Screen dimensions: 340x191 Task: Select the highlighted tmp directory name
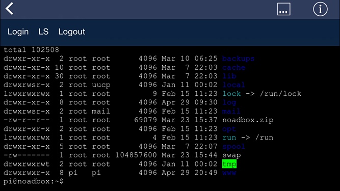point(229,164)
